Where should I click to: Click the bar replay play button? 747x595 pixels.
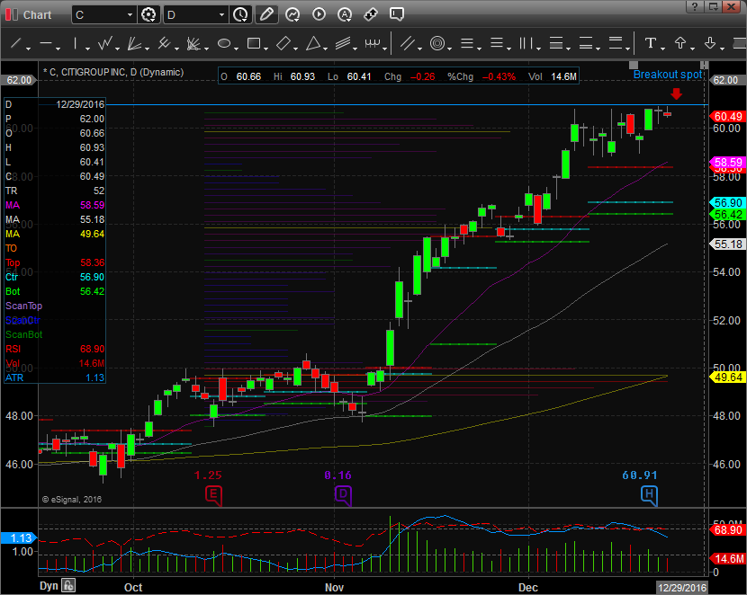point(319,14)
